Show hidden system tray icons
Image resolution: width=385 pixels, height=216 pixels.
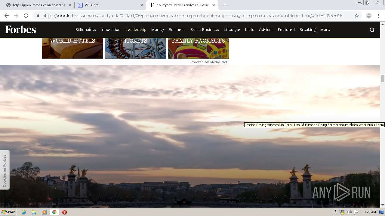pyautogui.click(x=335, y=212)
